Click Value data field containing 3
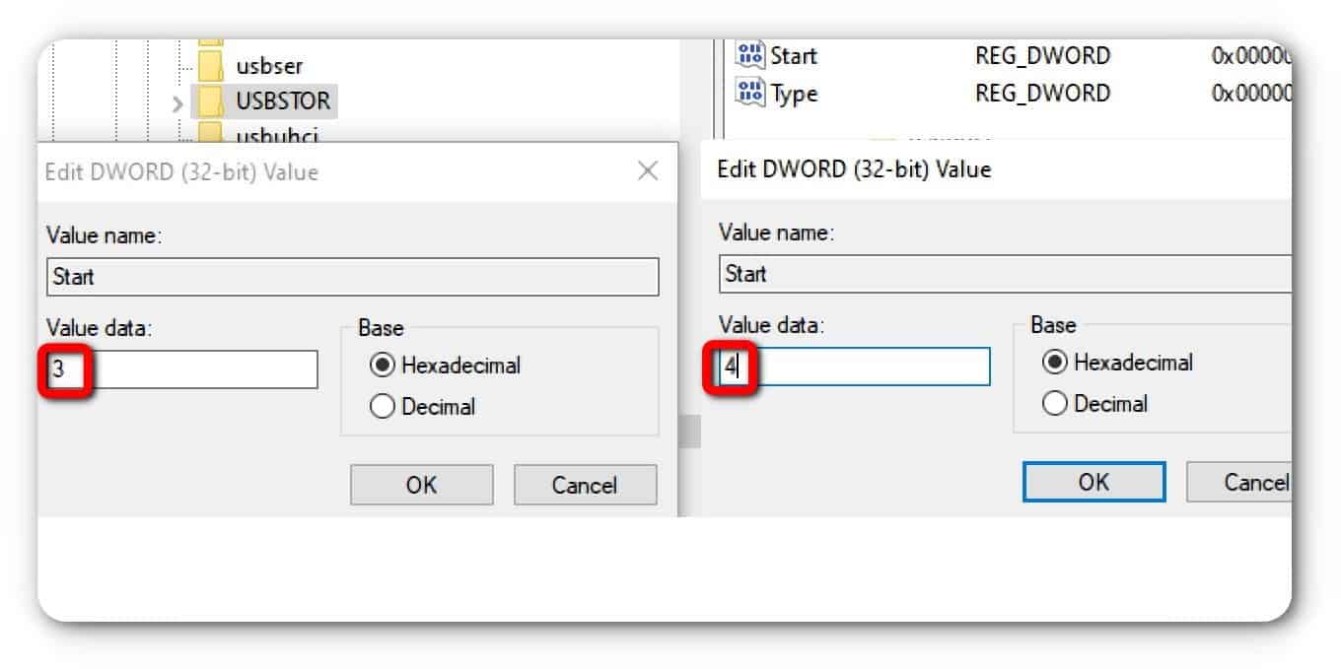 point(182,369)
